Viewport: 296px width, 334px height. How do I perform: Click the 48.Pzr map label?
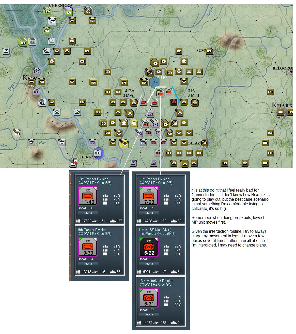point(163,77)
